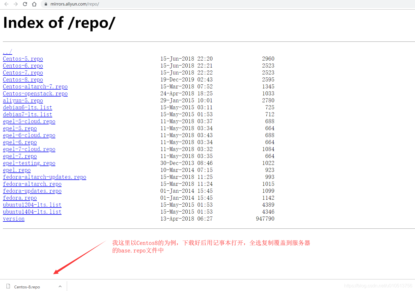The width and height of the screenshot is (415, 291).
Task: Open the ubuntu1404-lts.list link
Action: [32, 212]
